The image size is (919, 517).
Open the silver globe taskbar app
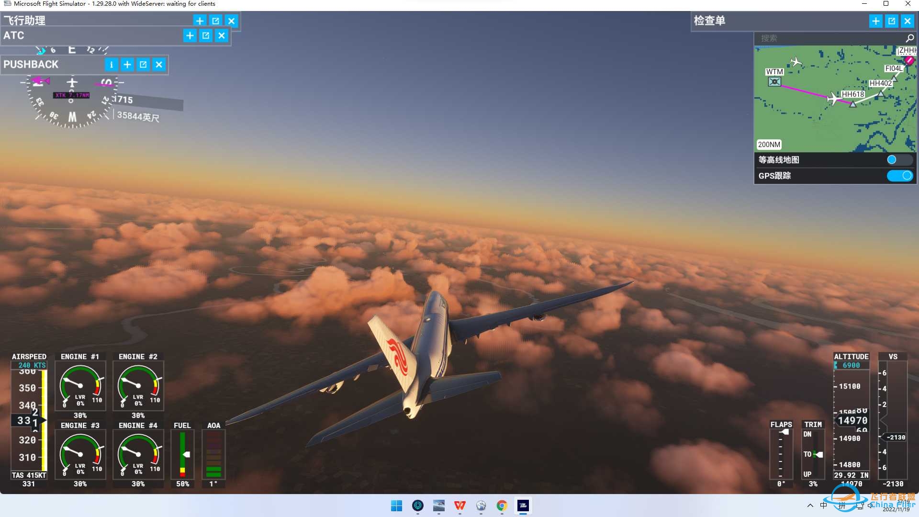click(481, 506)
